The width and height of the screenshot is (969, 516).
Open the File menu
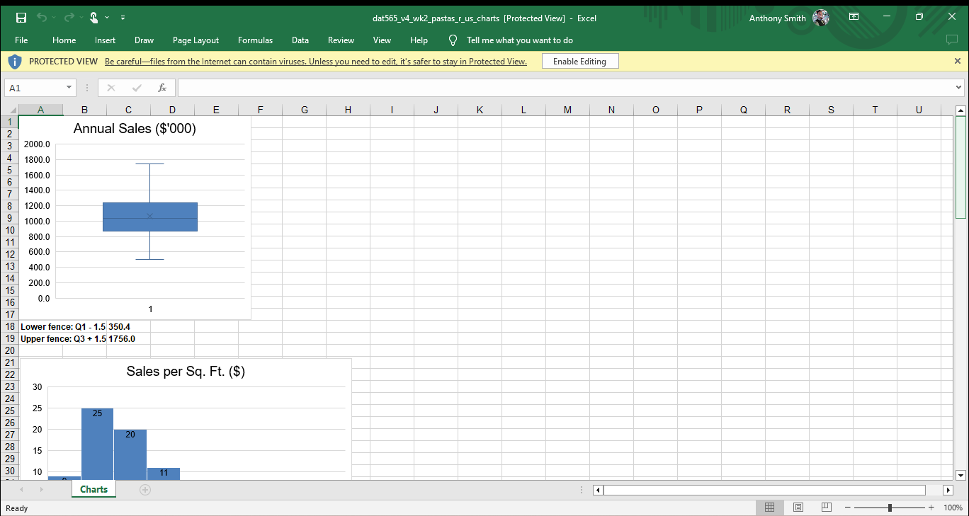point(21,40)
